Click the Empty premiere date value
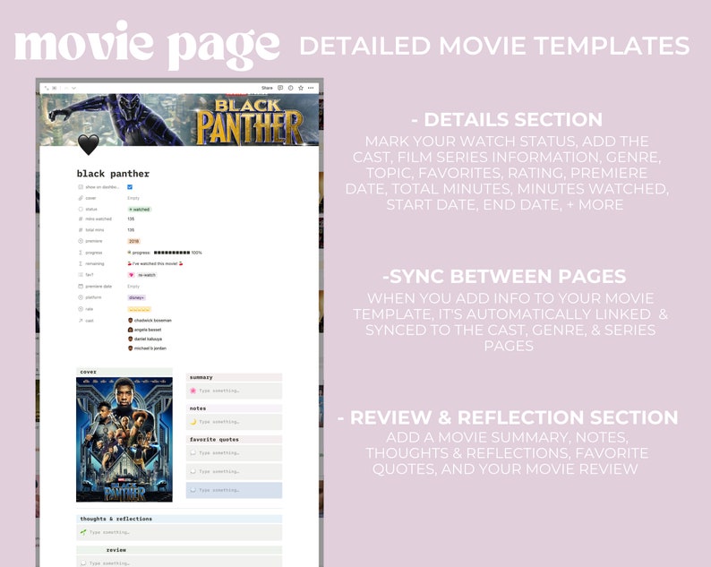This screenshot has width=711, height=567. point(133,287)
